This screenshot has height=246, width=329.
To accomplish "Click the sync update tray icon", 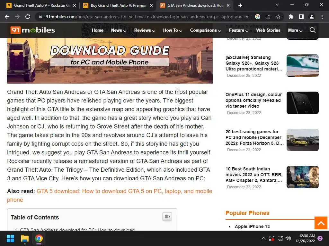I will coord(271,238).
